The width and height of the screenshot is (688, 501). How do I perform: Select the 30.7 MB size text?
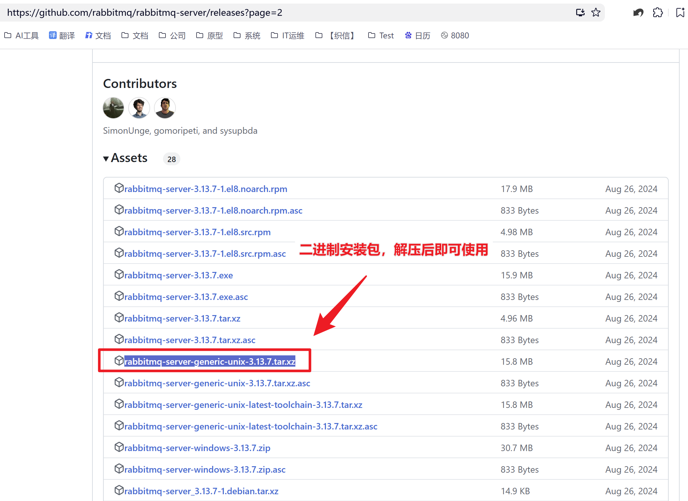(517, 448)
